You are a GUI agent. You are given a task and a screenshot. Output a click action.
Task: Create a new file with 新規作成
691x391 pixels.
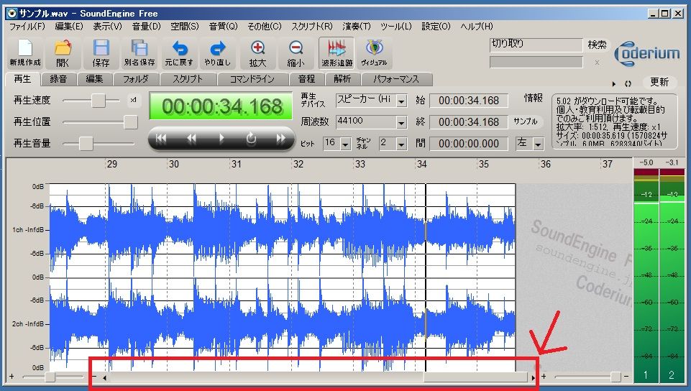25,53
